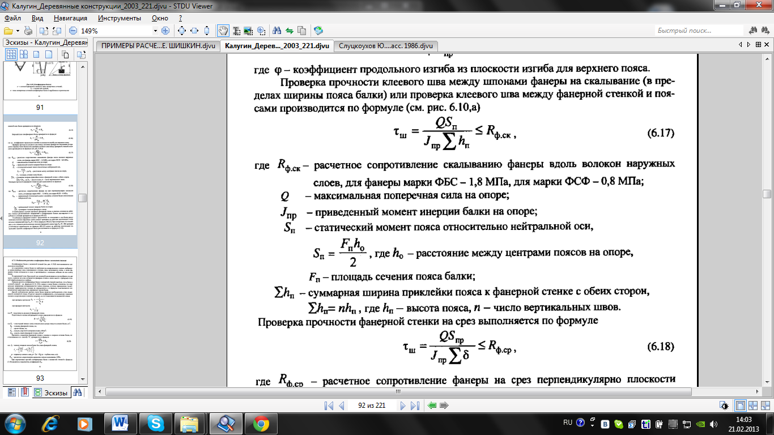Fit page to width icon

(194, 31)
